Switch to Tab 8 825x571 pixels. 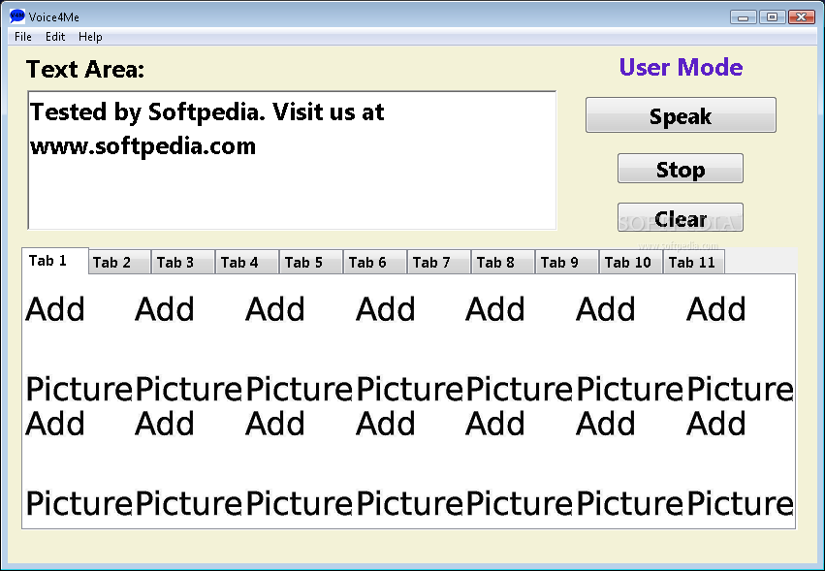[503, 262]
